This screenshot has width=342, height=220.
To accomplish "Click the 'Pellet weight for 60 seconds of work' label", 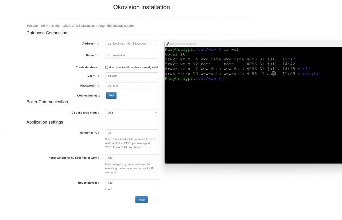I will click(x=74, y=158).
